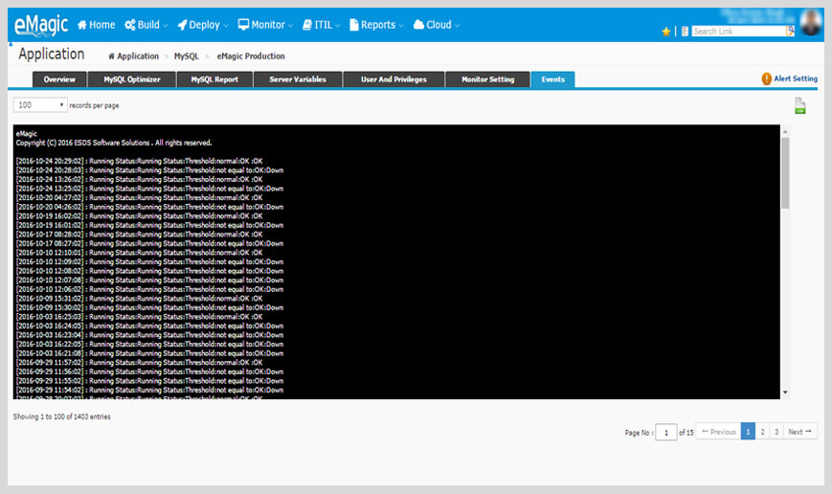Go to page 1 in pagination
This screenshot has width=832, height=494.
pyautogui.click(x=748, y=432)
